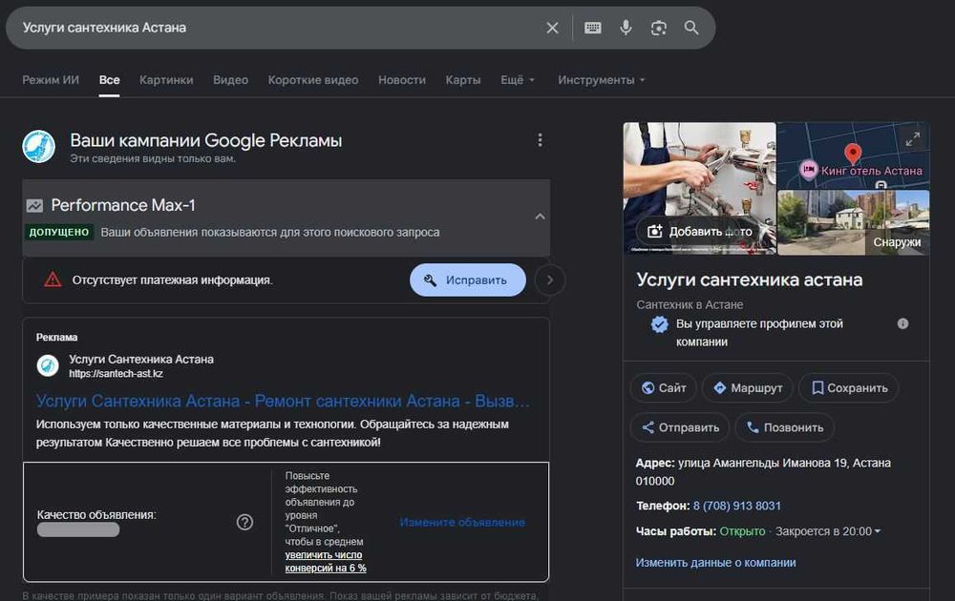
Task: Click the Performance Max-1 campaign title
Action: click(x=123, y=206)
